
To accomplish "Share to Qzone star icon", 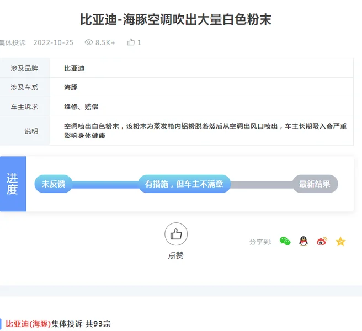I will [340, 242].
